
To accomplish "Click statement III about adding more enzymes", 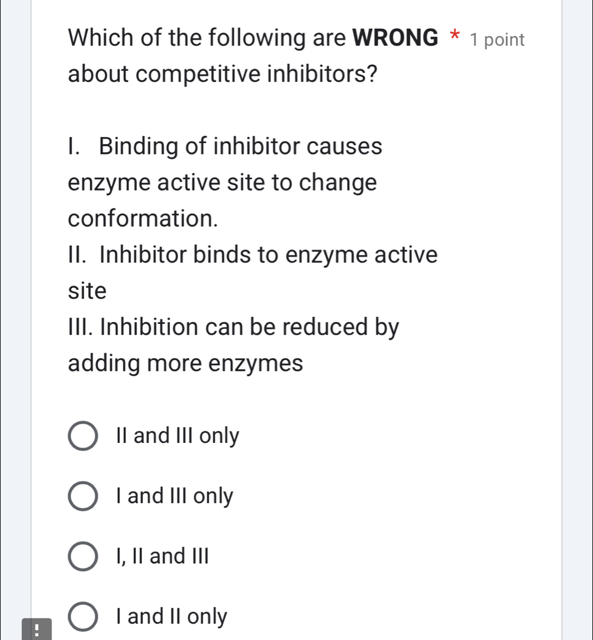I will (x=234, y=344).
